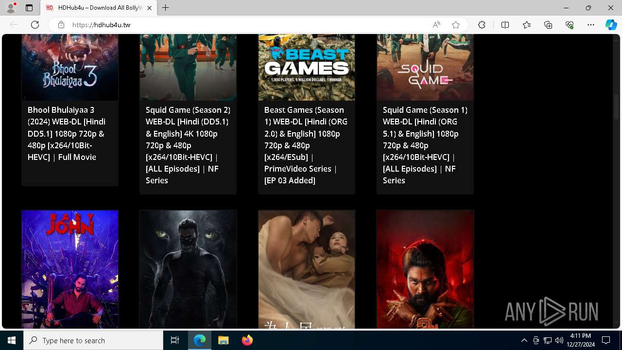This screenshot has width=622, height=350.
Task: Click the taskbar search box
Action: coord(93,340)
